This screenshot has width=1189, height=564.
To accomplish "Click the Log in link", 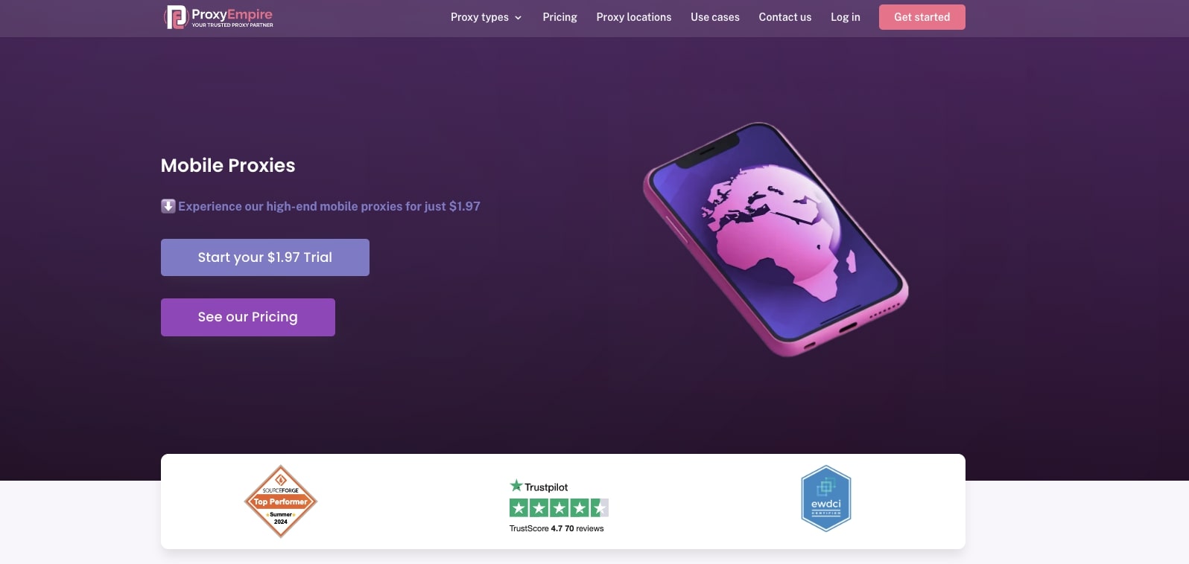I will pos(846,17).
